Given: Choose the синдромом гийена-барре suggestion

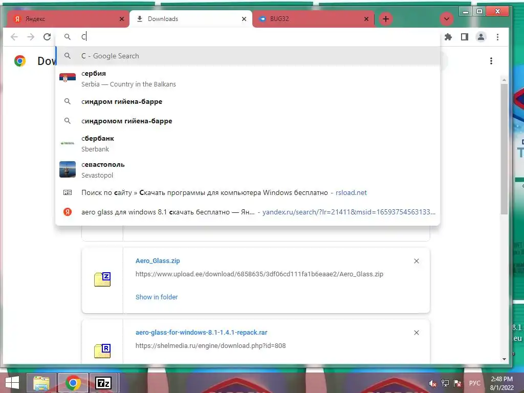Looking at the screenshot, I should pos(248,121).
